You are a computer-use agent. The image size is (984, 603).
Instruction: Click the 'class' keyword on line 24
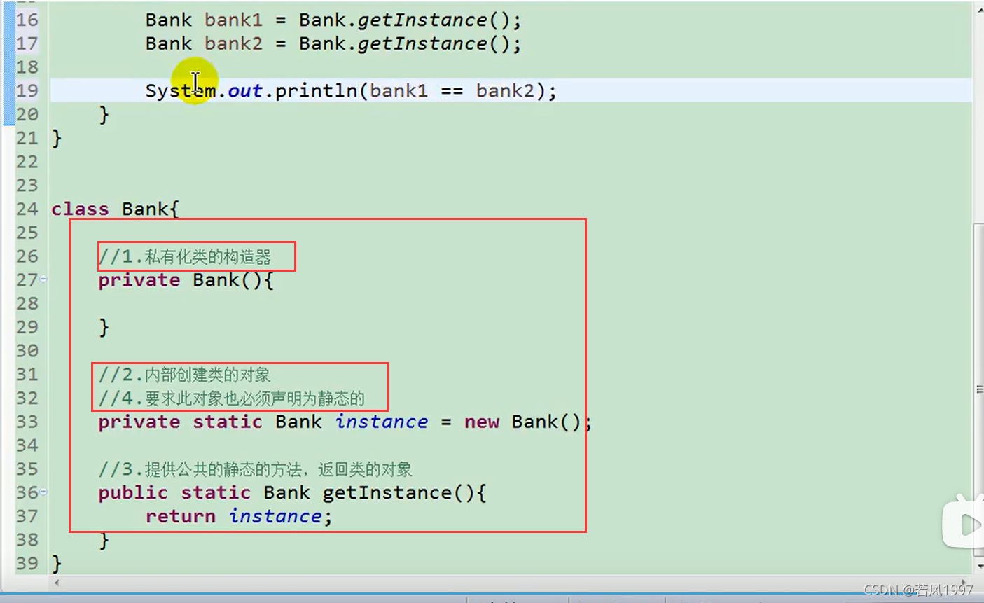click(80, 209)
